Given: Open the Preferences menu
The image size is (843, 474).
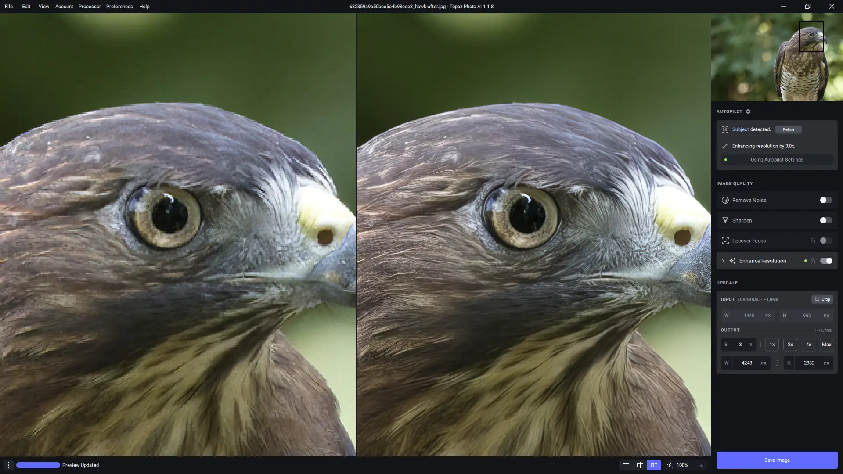Looking at the screenshot, I should click(x=119, y=7).
